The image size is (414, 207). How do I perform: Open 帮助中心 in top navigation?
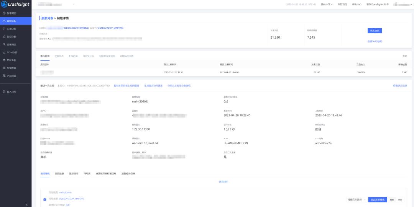tap(357, 5)
